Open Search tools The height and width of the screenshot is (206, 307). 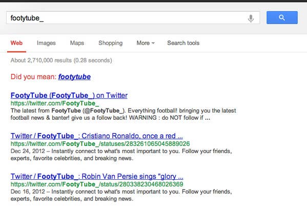(183, 43)
